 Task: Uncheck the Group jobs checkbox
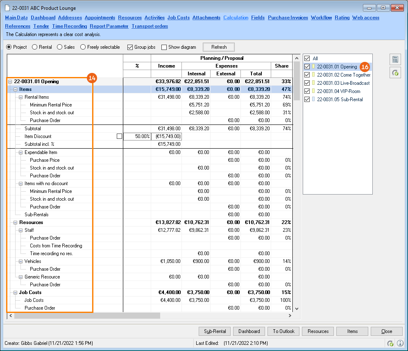tap(130, 47)
